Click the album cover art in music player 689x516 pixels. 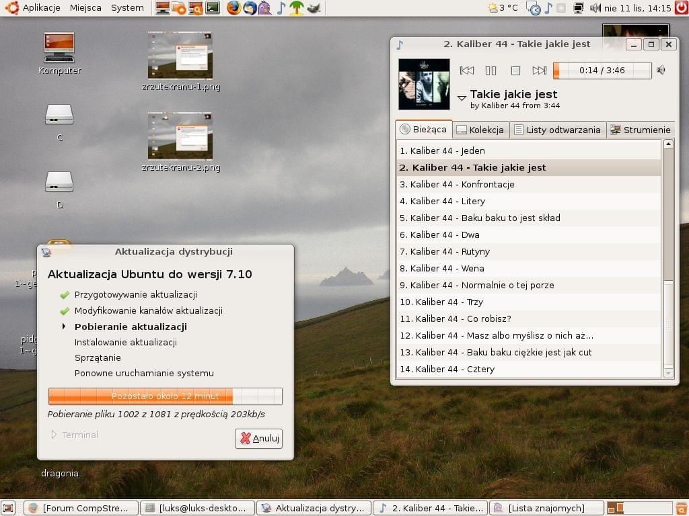(424, 84)
